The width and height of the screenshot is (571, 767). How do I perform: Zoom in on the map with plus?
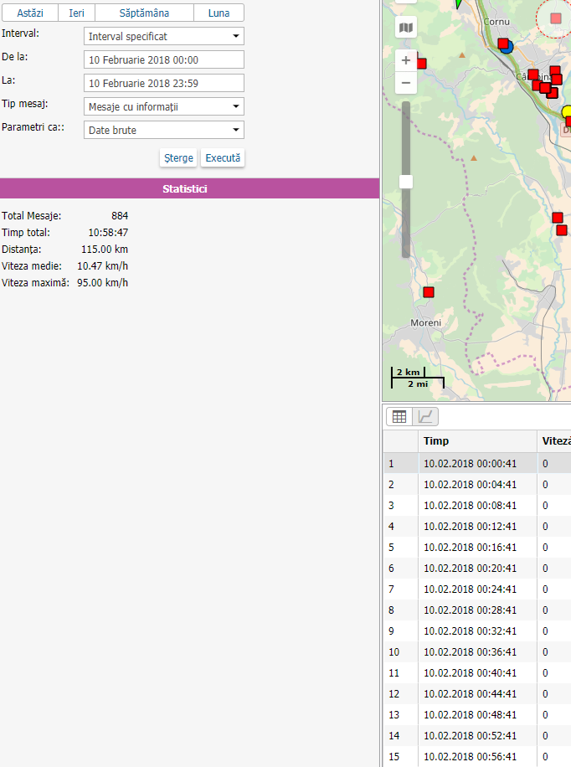click(x=406, y=60)
